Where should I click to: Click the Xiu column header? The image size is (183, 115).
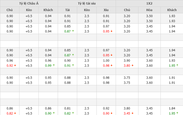click(106, 10)
